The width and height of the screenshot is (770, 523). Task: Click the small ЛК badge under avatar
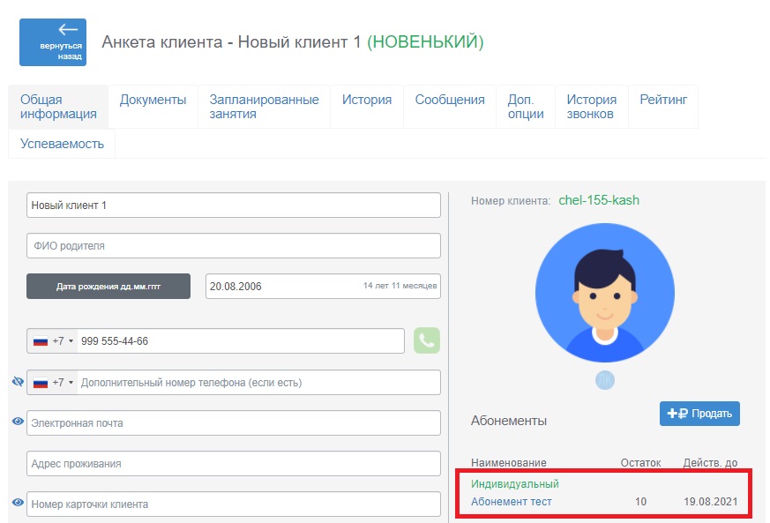[605, 380]
